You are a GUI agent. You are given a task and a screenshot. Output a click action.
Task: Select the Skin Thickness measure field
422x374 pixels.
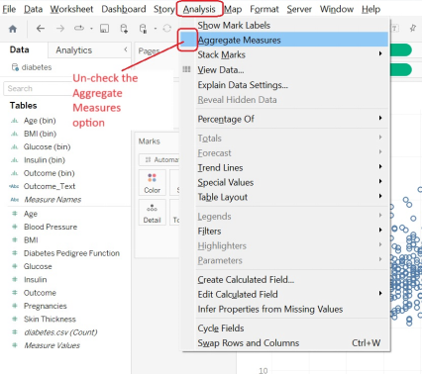coord(50,320)
